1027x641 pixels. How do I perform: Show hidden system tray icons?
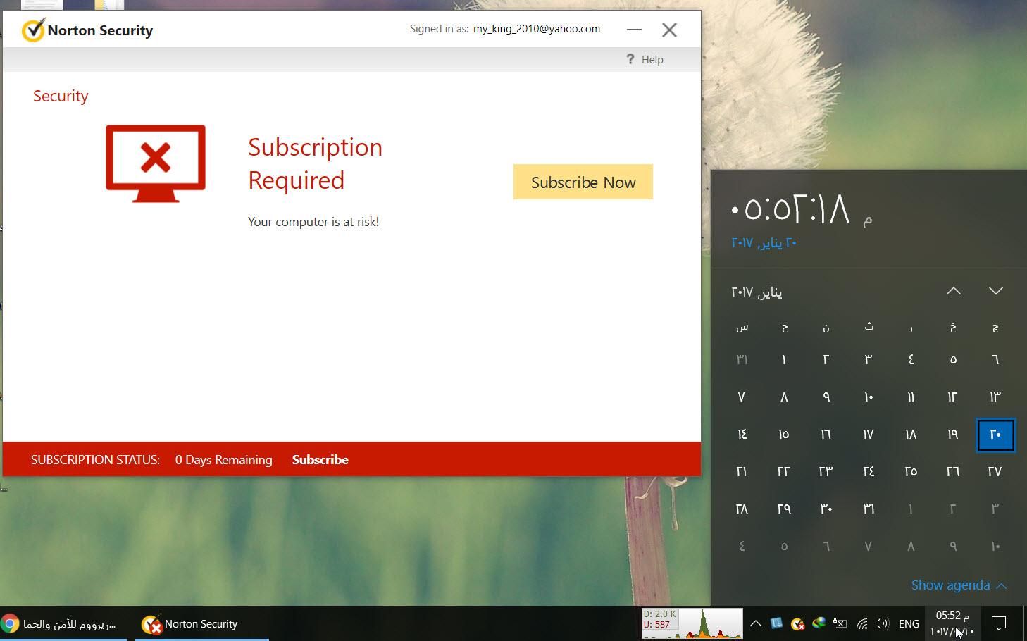pos(756,623)
